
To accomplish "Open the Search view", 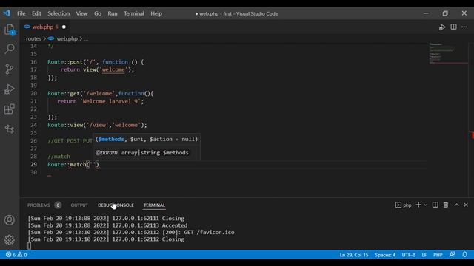I will click(x=10, y=49).
